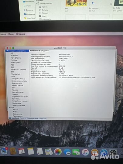The image size is (123, 164).
Task: Open the Notes app in the Dock
Action: click(x=31, y=151)
